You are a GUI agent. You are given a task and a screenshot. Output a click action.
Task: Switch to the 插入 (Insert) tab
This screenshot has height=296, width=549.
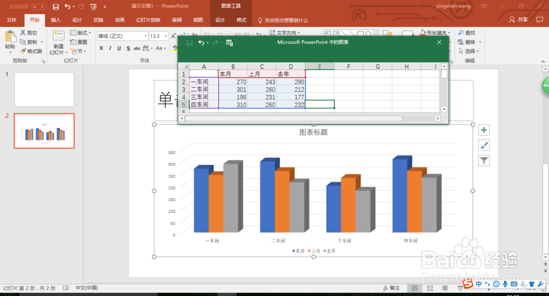coord(55,20)
